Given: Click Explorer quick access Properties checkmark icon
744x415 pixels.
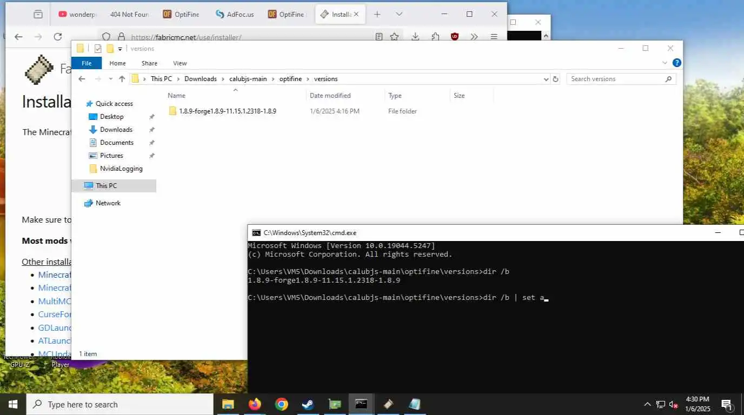Looking at the screenshot, I should pos(98,49).
